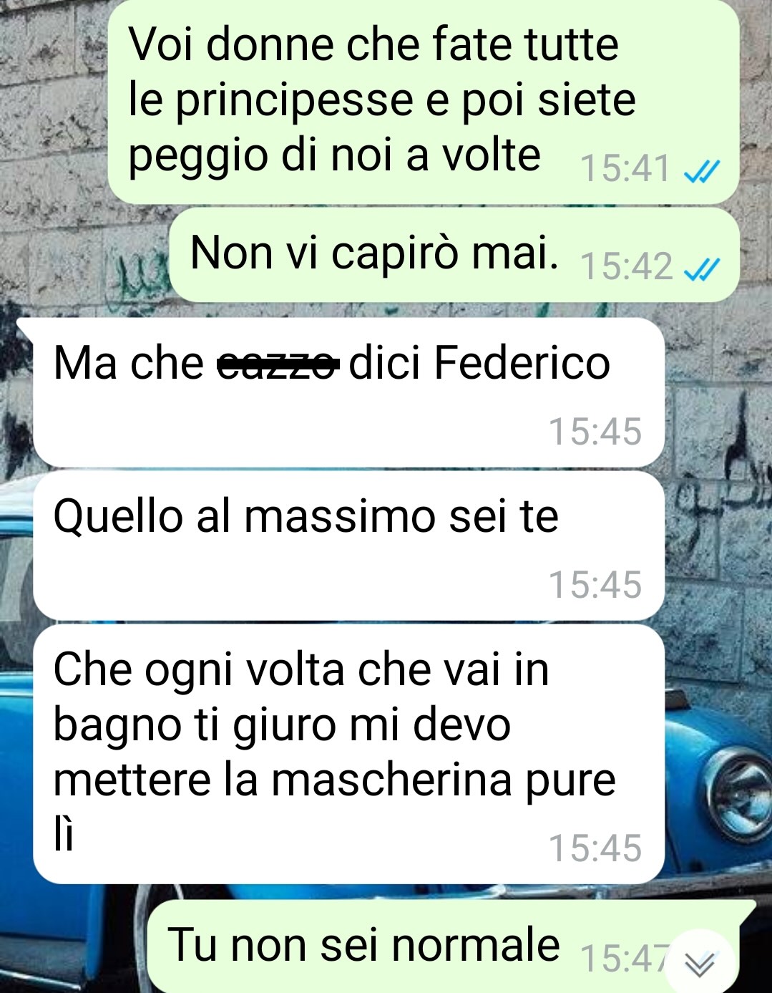Screen dimensions: 772x993
Task: Tap the 15:41 timestamp on the first message
Action: pyautogui.click(x=625, y=170)
